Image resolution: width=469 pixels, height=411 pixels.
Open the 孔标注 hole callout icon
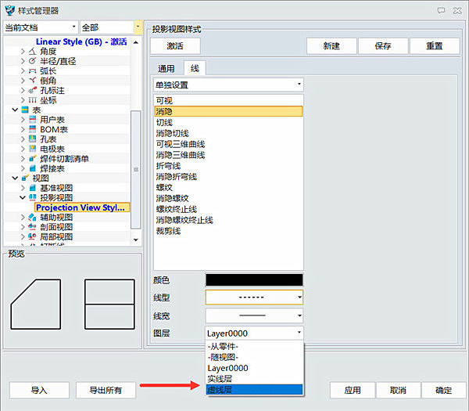(x=32, y=91)
